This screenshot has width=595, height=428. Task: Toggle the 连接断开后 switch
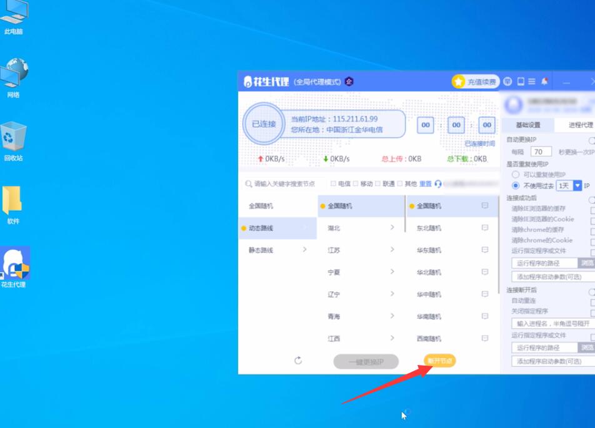pos(592,291)
